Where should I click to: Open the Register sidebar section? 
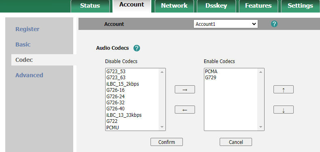(x=28, y=29)
